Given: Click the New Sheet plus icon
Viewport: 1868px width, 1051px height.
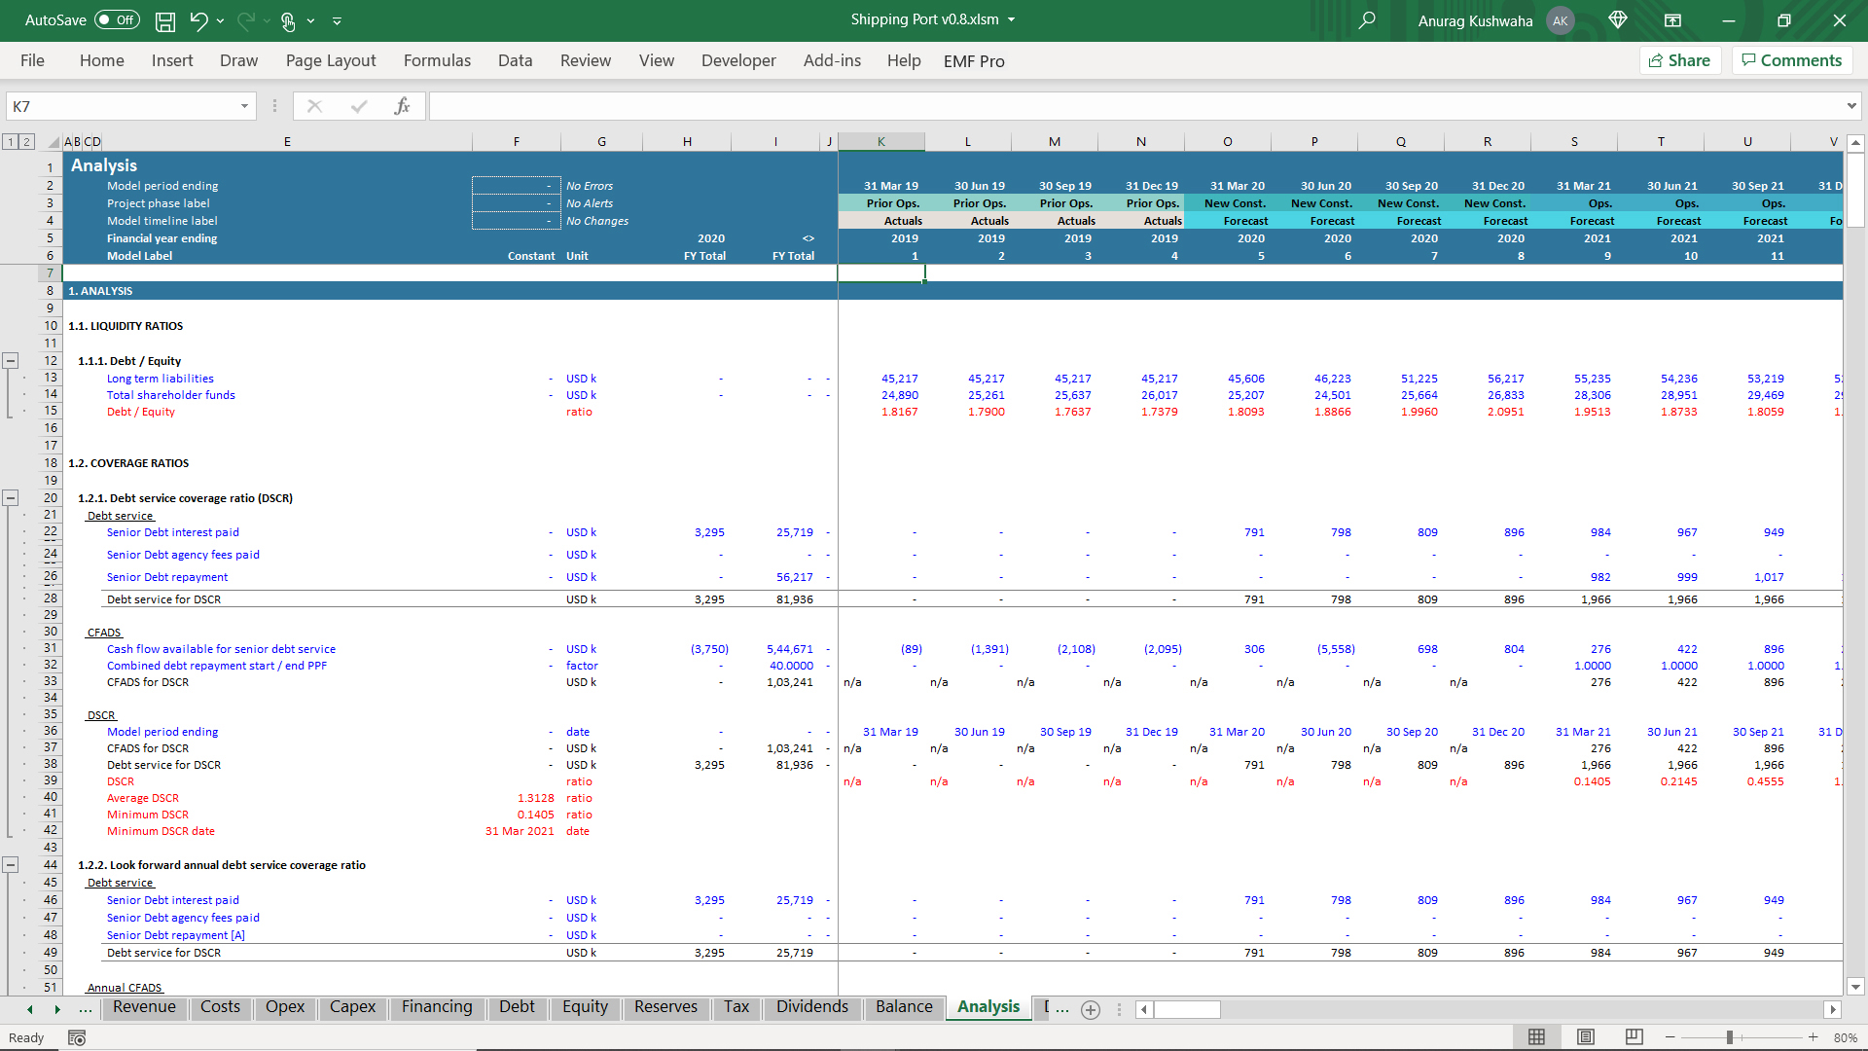Looking at the screenshot, I should (x=1091, y=1009).
